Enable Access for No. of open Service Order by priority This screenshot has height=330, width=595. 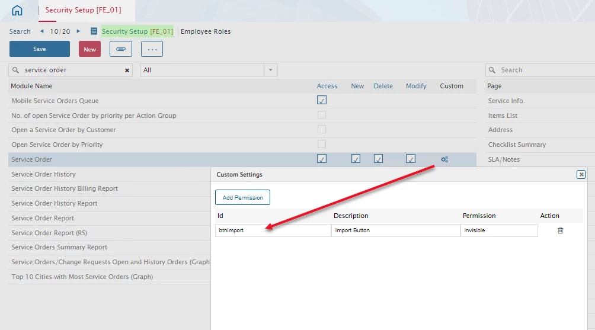[322, 114]
